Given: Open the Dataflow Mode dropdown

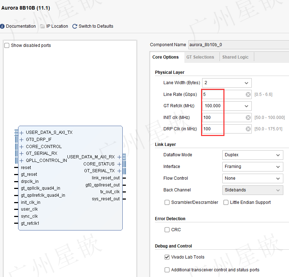Looking at the screenshot, I should point(253,155).
